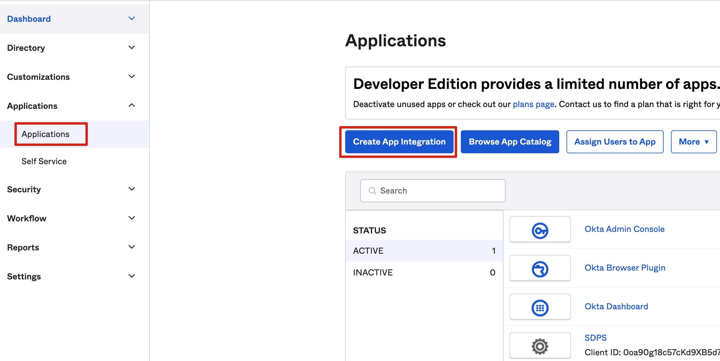Click the Okta Admin Console key icon
The image size is (720, 361).
coord(540,229)
